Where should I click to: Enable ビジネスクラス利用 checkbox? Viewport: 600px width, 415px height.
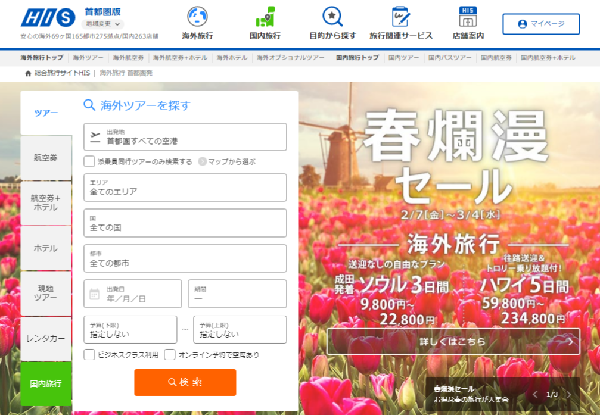tap(89, 355)
